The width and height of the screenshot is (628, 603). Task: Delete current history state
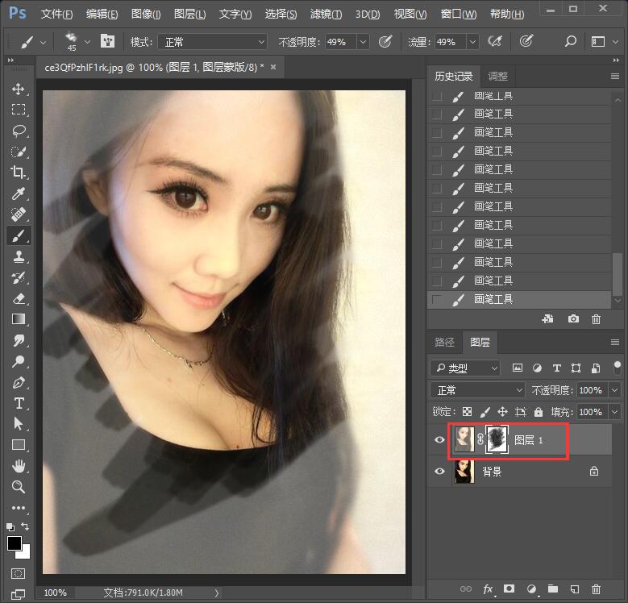[x=596, y=319]
